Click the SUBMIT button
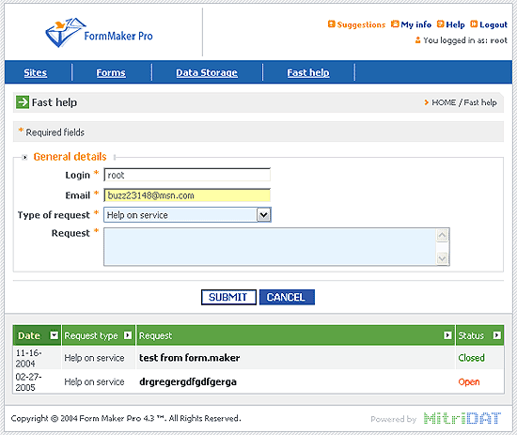The image size is (517, 435). click(x=228, y=297)
